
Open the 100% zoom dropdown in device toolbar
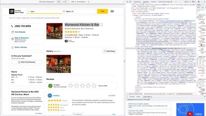point(73,2)
